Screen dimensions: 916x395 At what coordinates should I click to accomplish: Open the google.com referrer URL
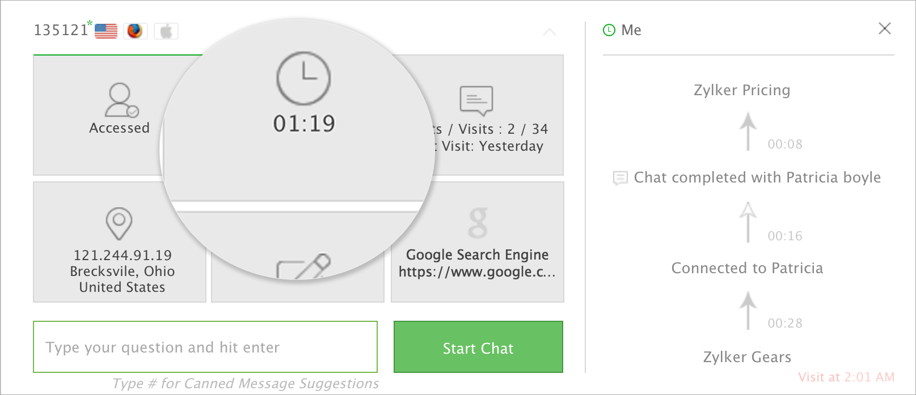click(x=477, y=272)
